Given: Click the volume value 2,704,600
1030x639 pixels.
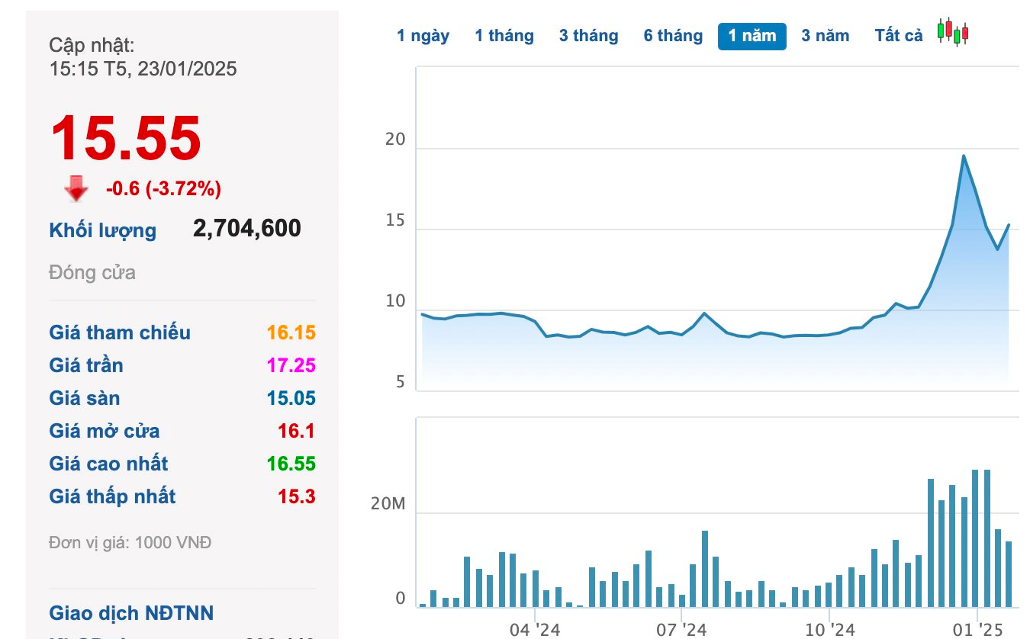Looking at the screenshot, I should click(x=247, y=228).
